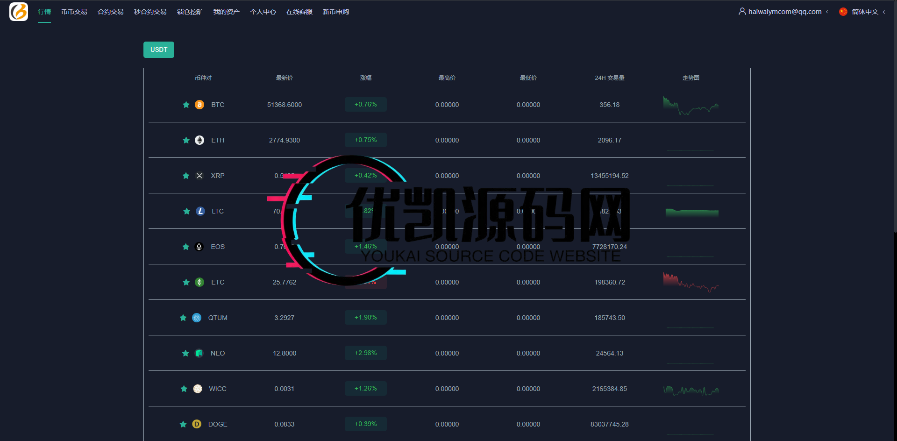Select the USDT market tab

click(x=159, y=50)
